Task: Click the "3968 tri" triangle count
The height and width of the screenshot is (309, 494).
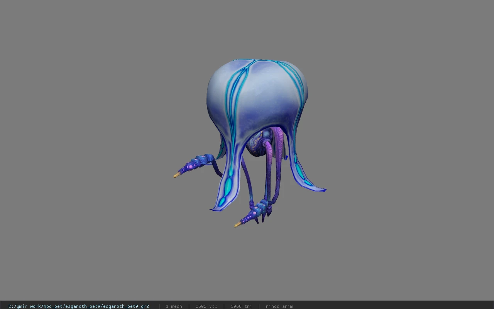Action: pyautogui.click(x=241, y=306)
